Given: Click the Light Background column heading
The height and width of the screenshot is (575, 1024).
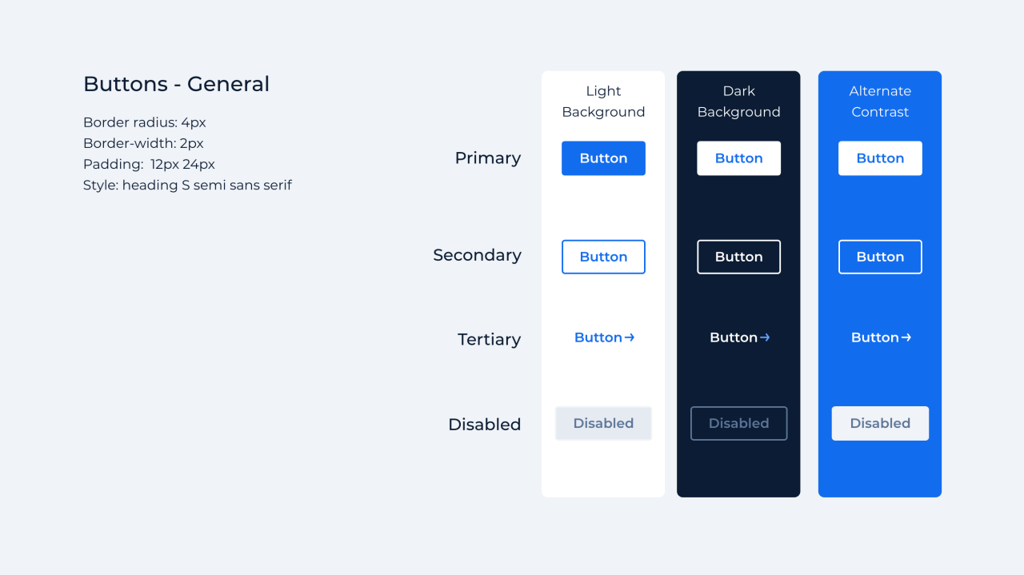Looking at the screenshot, I should (x=603, y=102).
